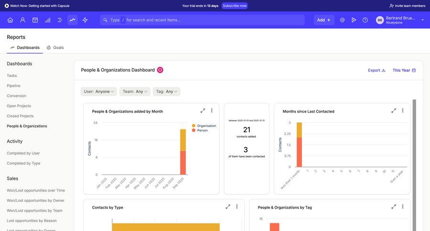
Task: Select Pipeline in the Dashboards sidebar
Action: point(13,86)
